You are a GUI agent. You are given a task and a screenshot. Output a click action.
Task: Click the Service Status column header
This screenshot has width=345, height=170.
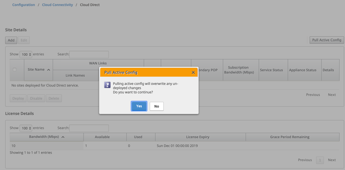pos(273,70)
